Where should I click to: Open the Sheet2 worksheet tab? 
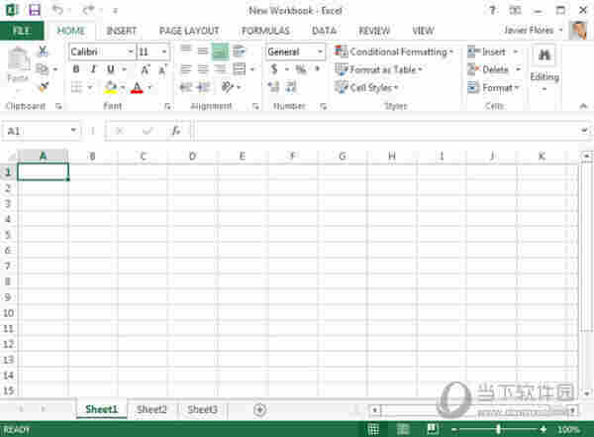(x=151, y=409)
